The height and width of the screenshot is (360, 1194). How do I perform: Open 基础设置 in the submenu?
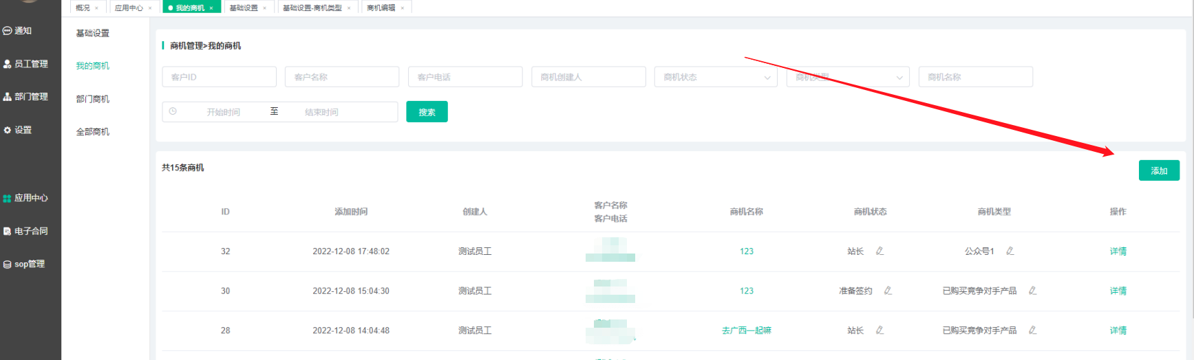92,33
